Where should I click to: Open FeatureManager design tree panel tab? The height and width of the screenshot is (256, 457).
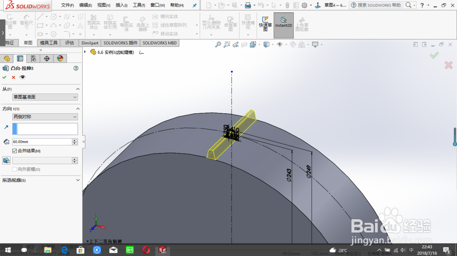pyautogui.click(x=7, y=58)
